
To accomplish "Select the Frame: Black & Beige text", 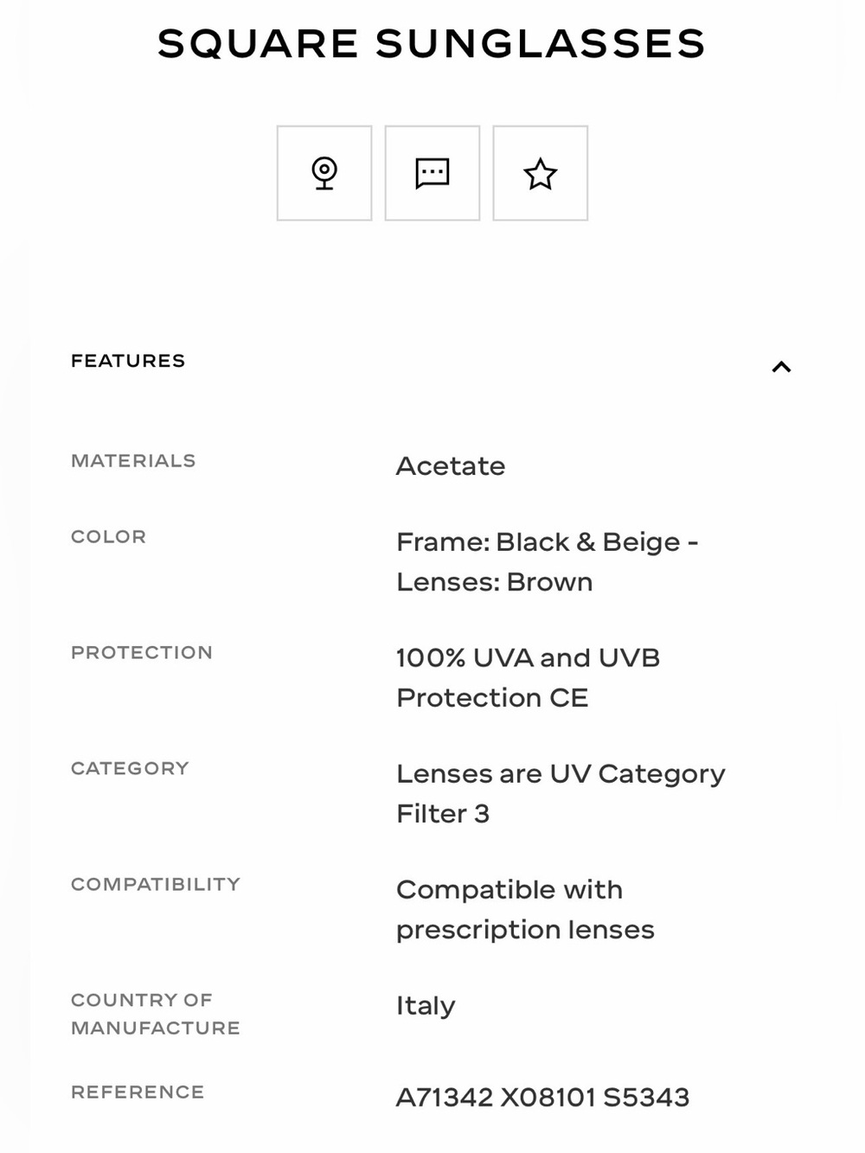I will [x=539, y=542].
